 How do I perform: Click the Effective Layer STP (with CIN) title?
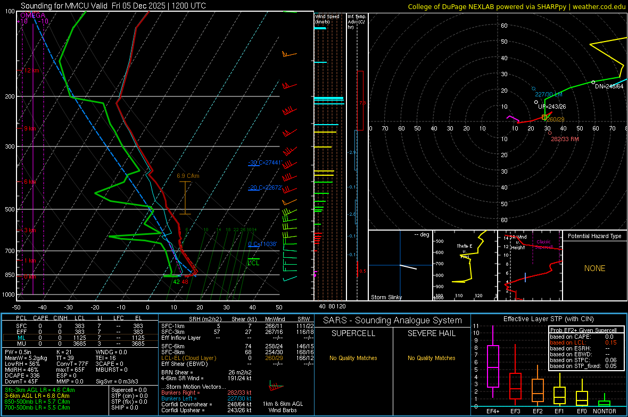[548, 319]
